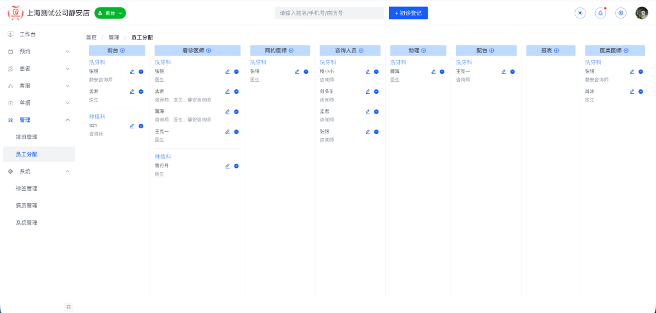Edit 刘多乐 in the 咨询人员 column
The width and height of the screenshot is (656, 313).
click(x=368, y=92)
